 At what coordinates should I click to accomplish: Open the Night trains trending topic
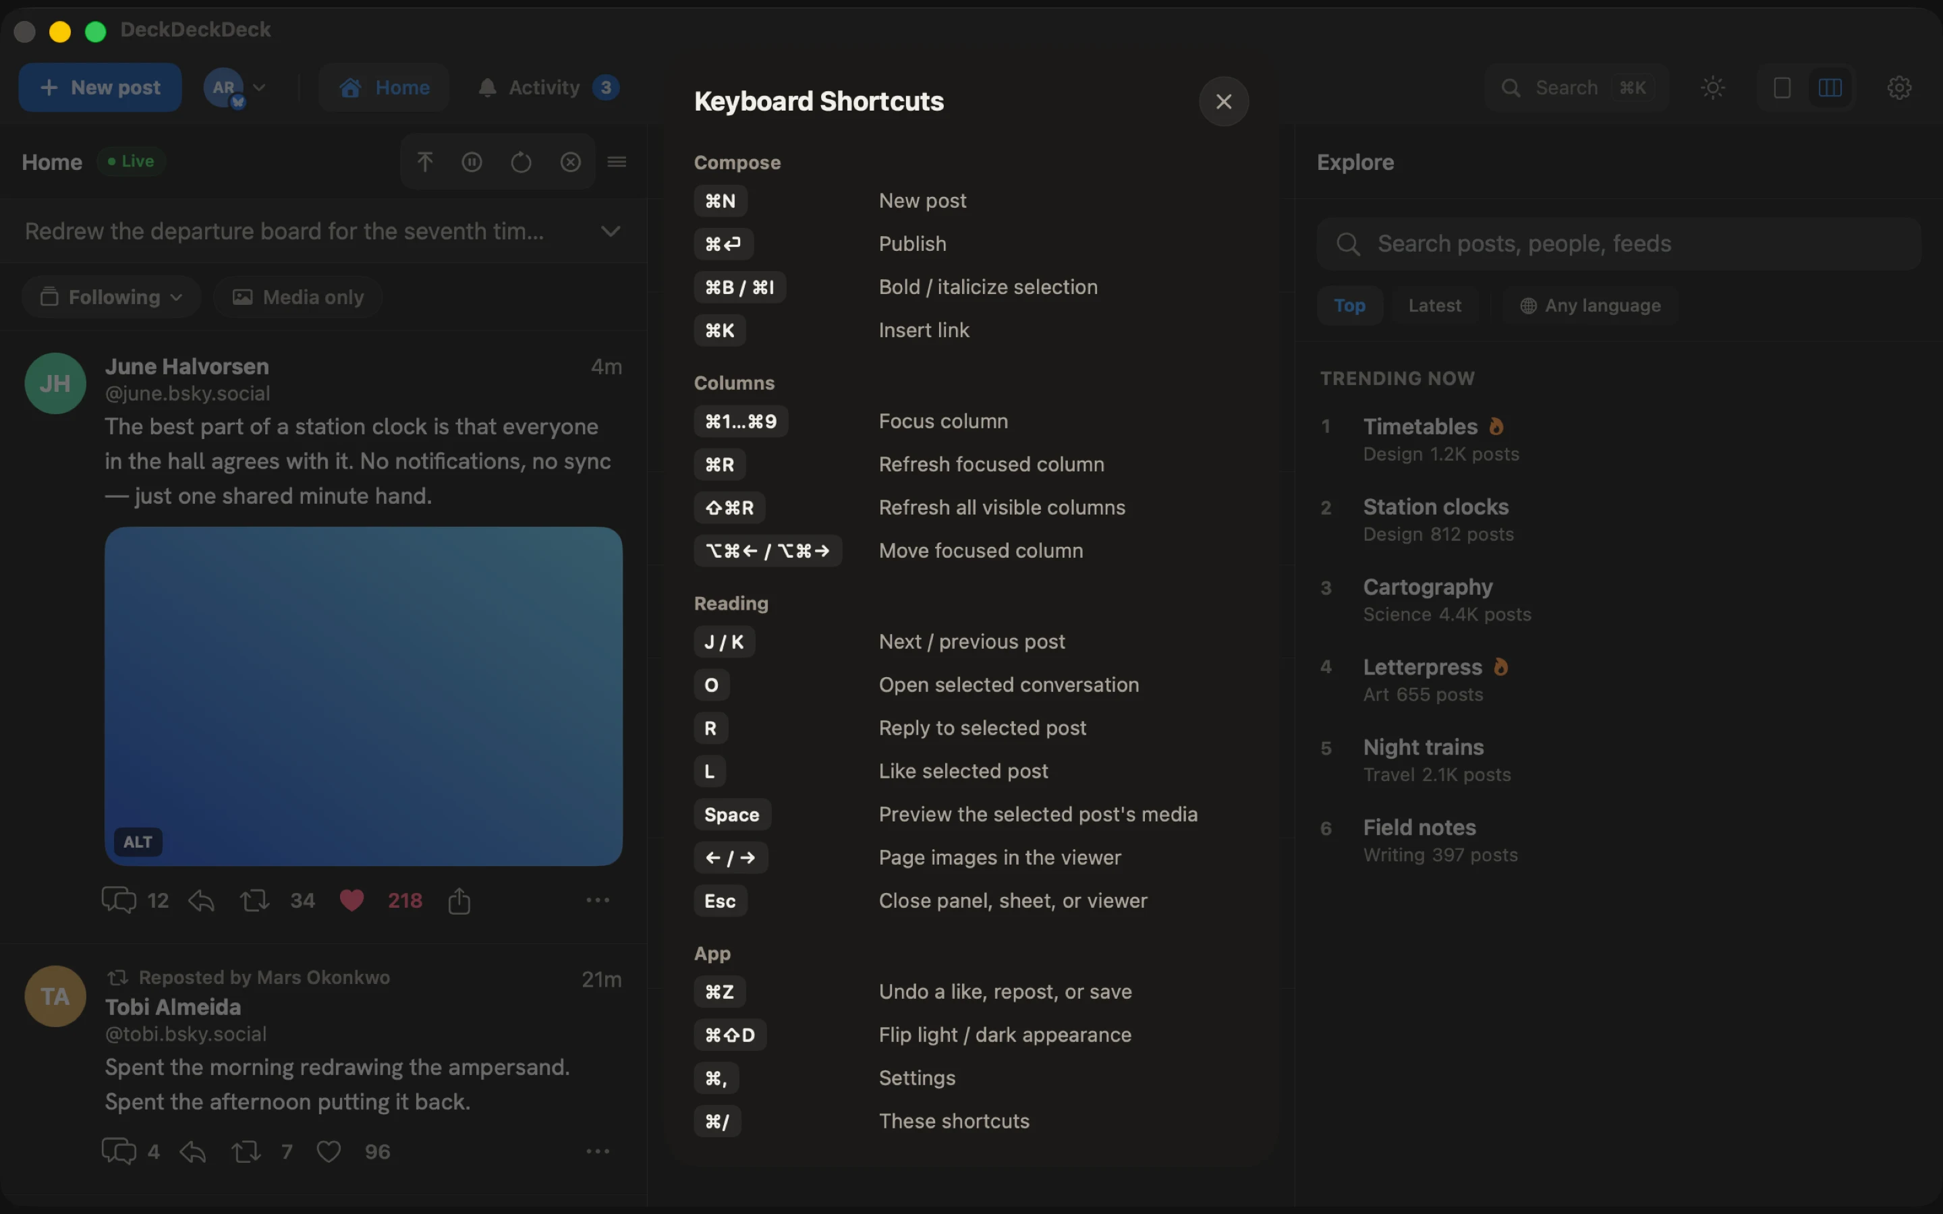click(x=1423, y=747)
